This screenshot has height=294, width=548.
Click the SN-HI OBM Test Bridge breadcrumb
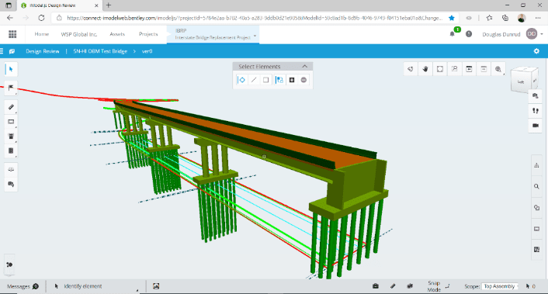[x=100, y=51]
